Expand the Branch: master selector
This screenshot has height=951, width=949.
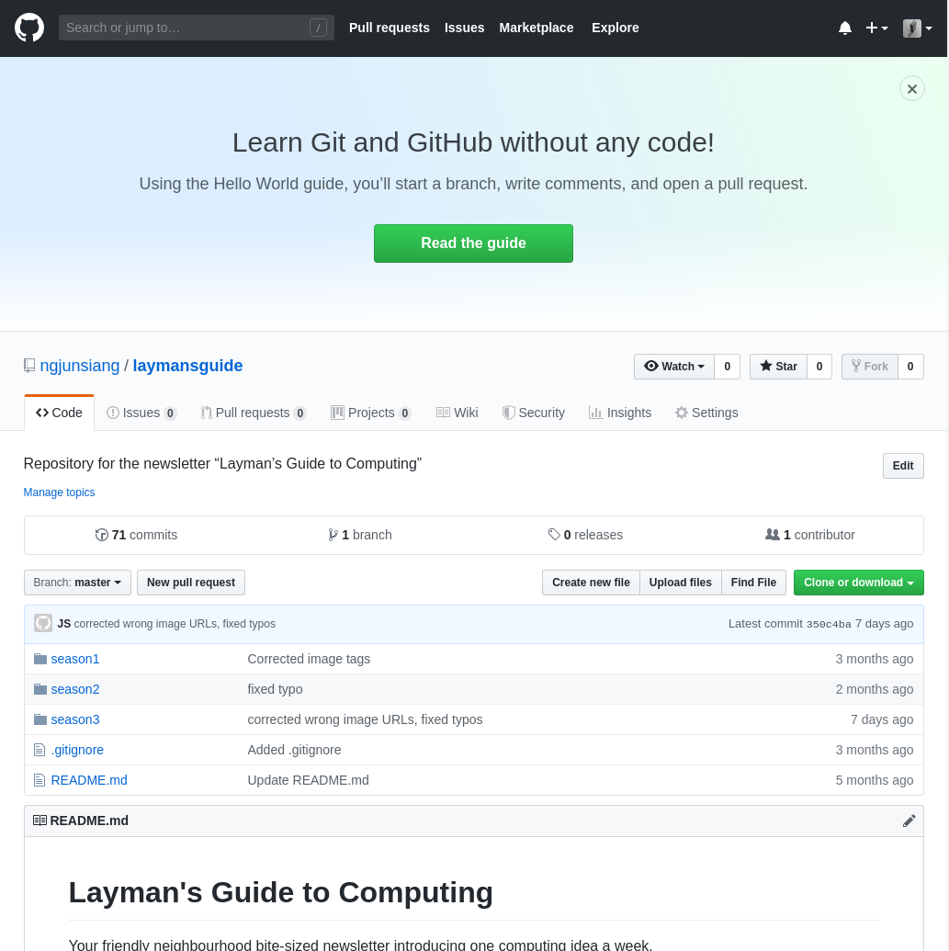tap(77, 583)
